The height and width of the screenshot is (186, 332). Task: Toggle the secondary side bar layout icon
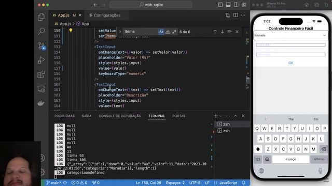[236, 5]
